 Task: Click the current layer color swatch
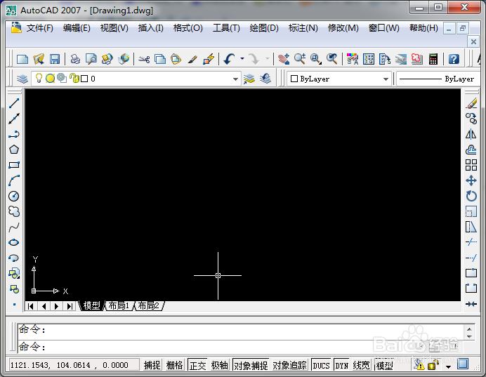click(x=84, y=79)
